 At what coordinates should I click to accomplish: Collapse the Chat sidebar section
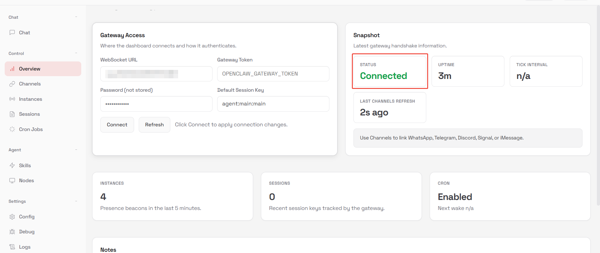76,17
